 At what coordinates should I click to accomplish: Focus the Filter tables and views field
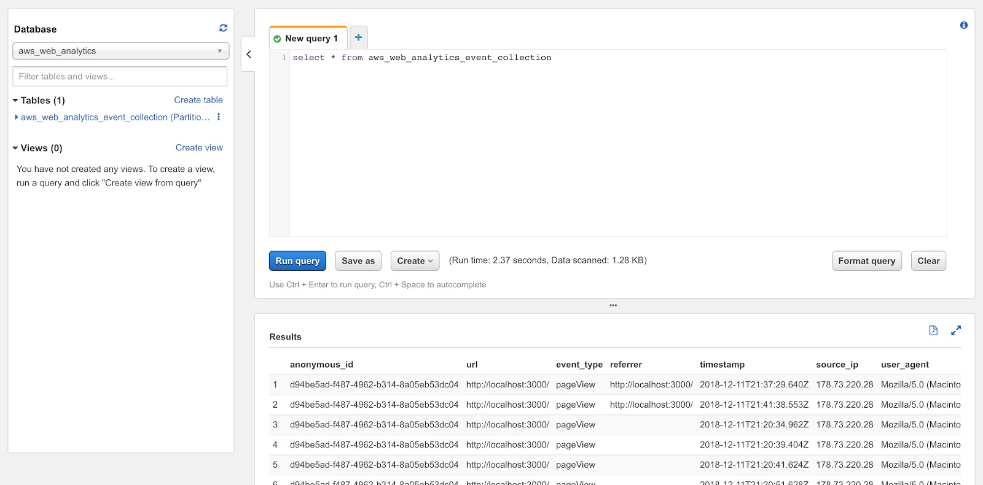point(120,76)
